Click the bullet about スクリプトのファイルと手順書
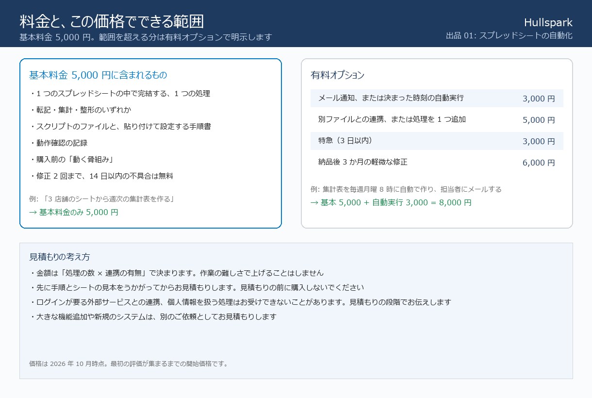The width and height of the screenshot is (592, 398). coord(120,126)
